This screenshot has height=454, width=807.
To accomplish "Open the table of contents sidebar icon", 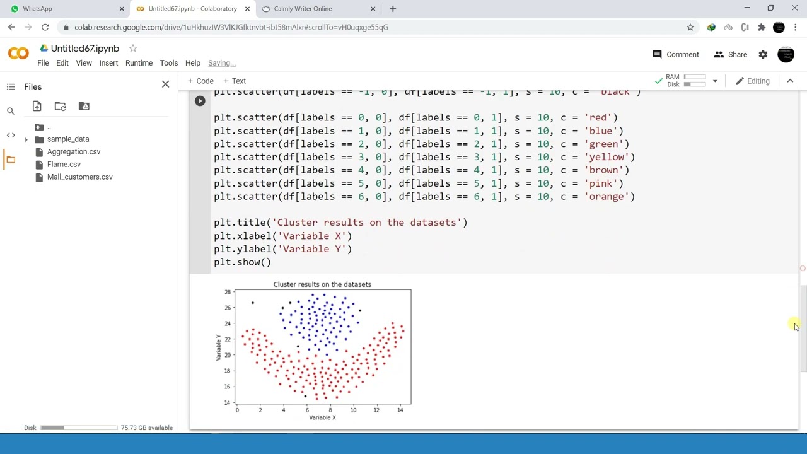I will tap(11, 86).
